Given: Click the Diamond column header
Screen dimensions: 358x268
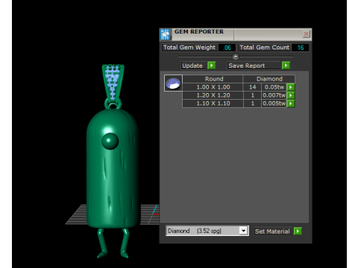Looking at the screenshot, I should (269, 79).
